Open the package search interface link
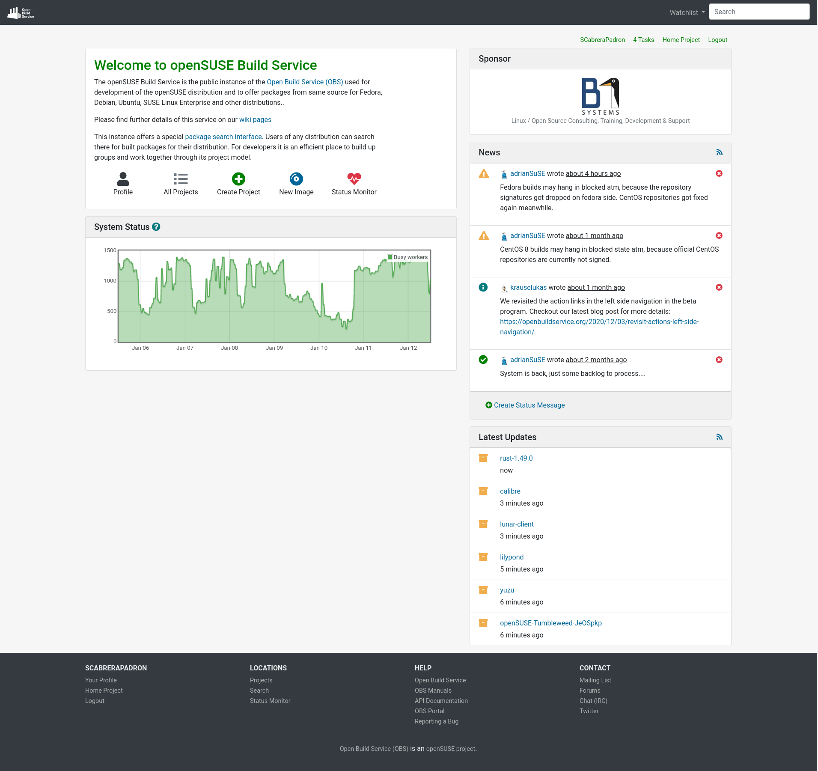The height and width of the screenshot is (771, 818). [223, 137]
